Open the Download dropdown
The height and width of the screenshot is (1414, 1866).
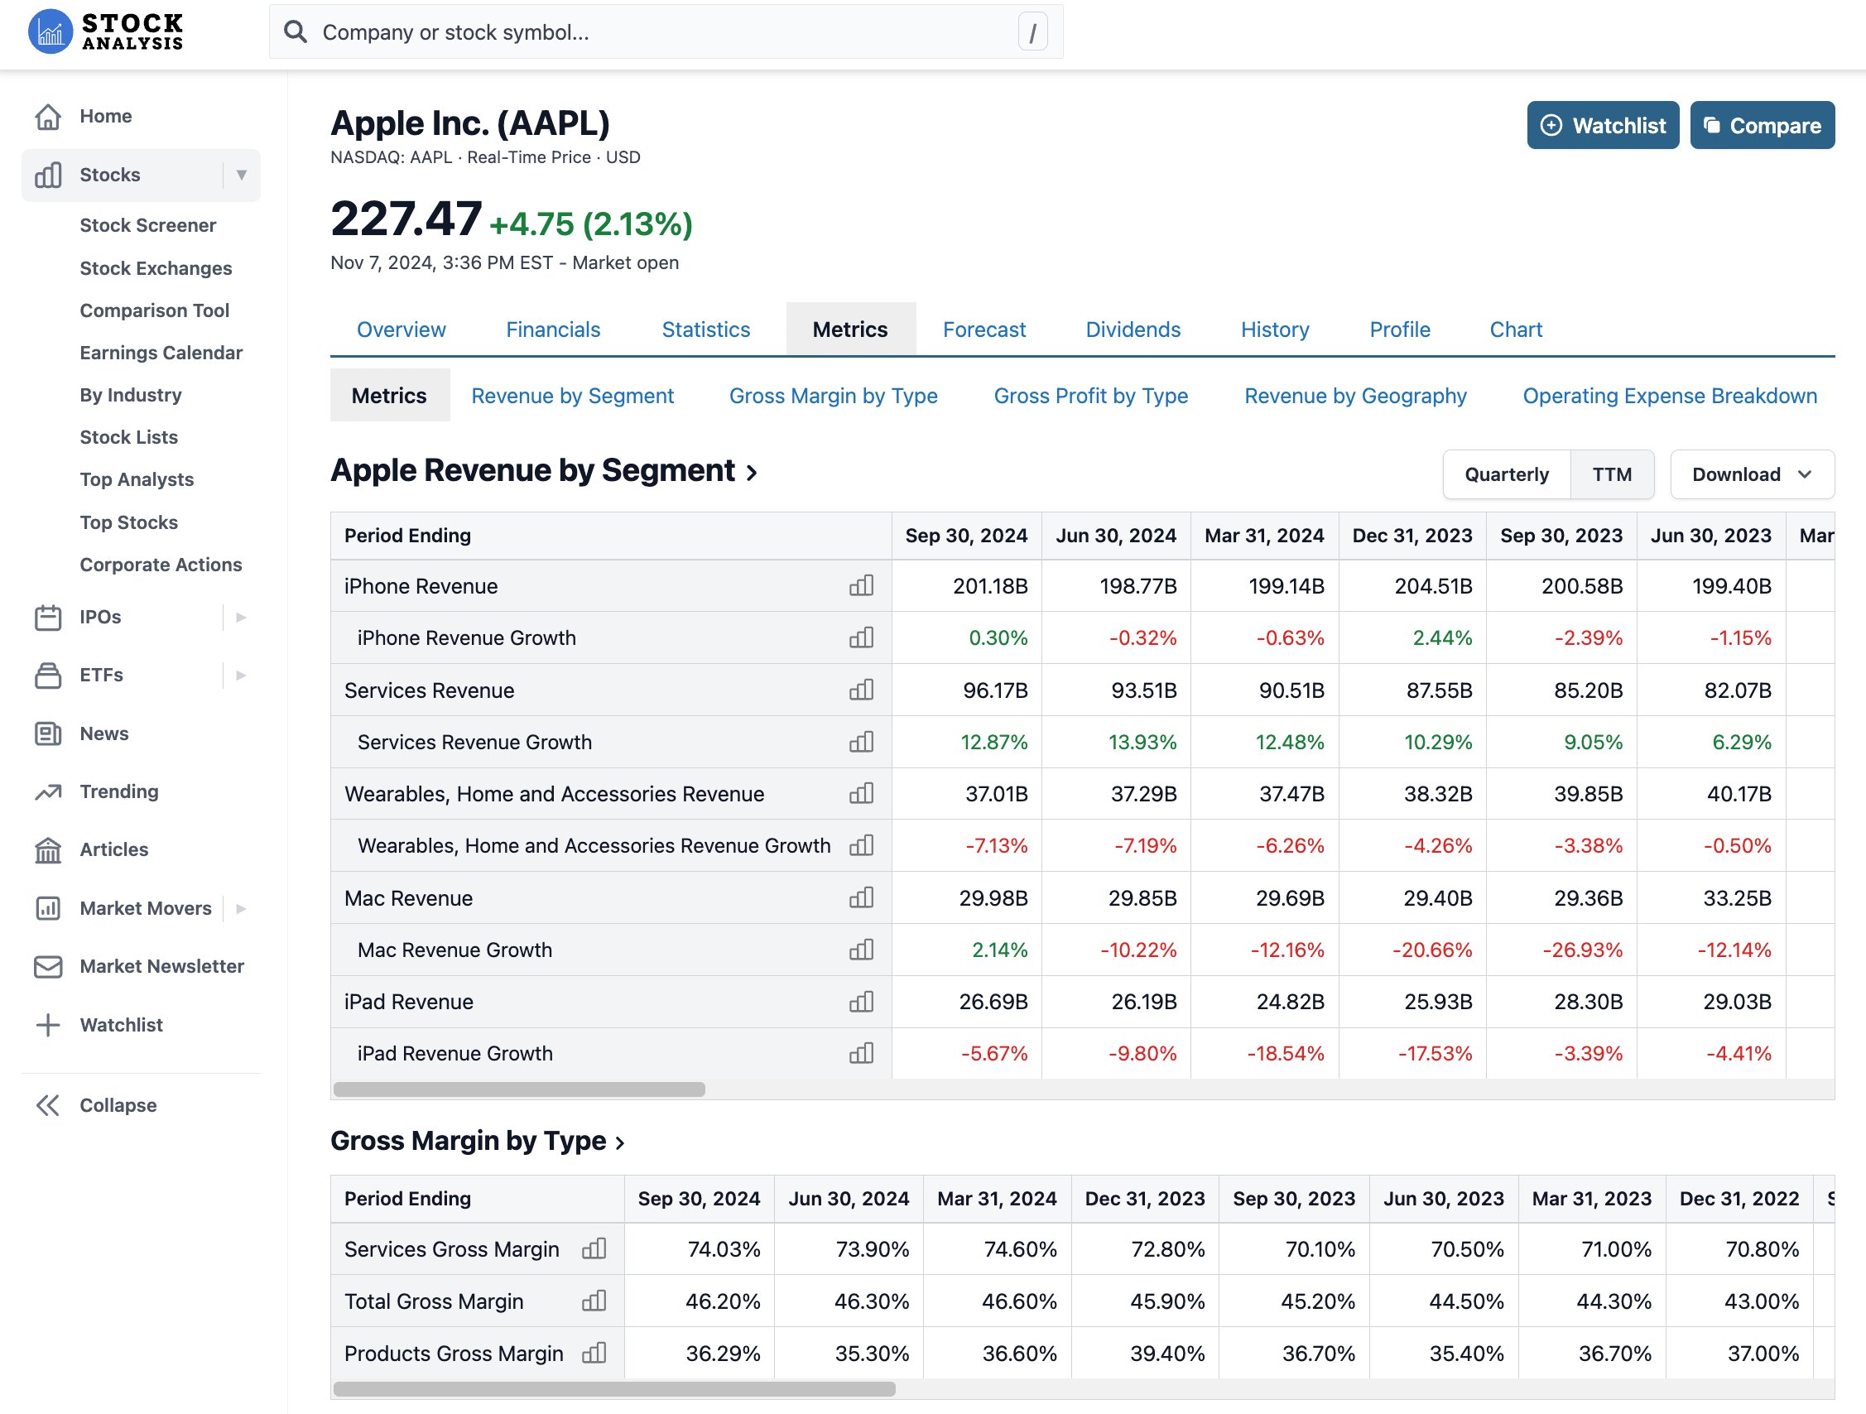click(x=1752, y=474)
